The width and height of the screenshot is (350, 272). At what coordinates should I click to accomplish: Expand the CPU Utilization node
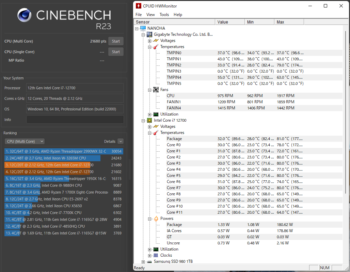(149, 250)
